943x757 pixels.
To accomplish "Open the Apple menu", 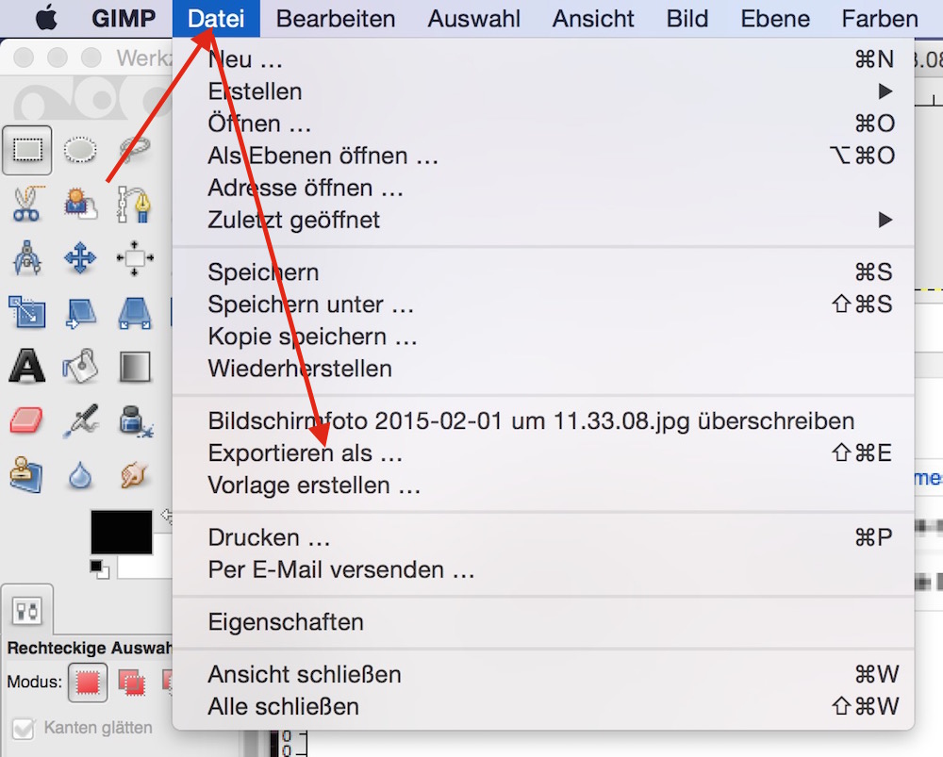I will click(46, 18).
